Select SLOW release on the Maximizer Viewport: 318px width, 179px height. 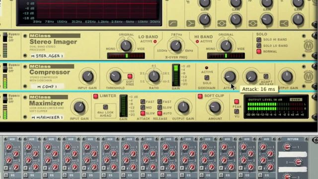pos(159,107)
